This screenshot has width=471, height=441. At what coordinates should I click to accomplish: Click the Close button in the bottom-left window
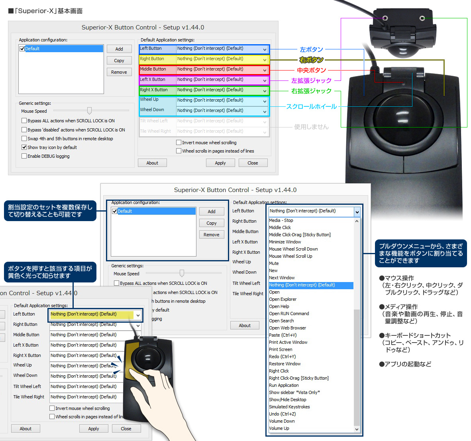point(126,429)
